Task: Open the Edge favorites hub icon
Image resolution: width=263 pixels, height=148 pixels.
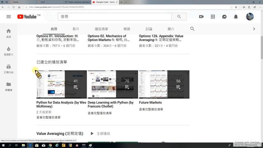Action: coord(244,7)
